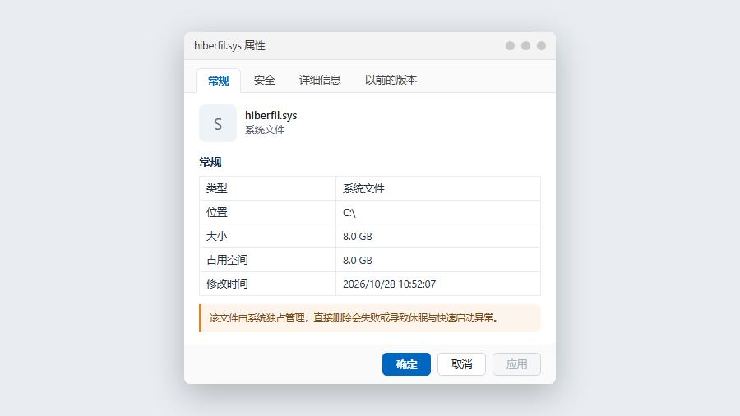
Task: Select the 占用空间 label cell
Action: 267,260
